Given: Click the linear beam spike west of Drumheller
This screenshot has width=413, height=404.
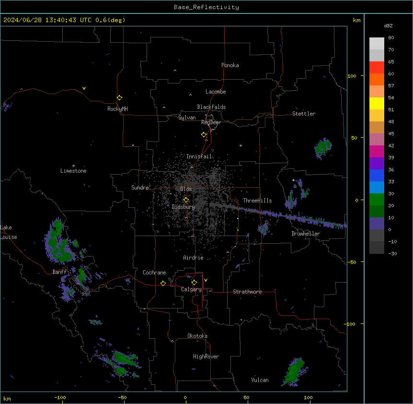Looking at the screenshot, I should point(279,214).
